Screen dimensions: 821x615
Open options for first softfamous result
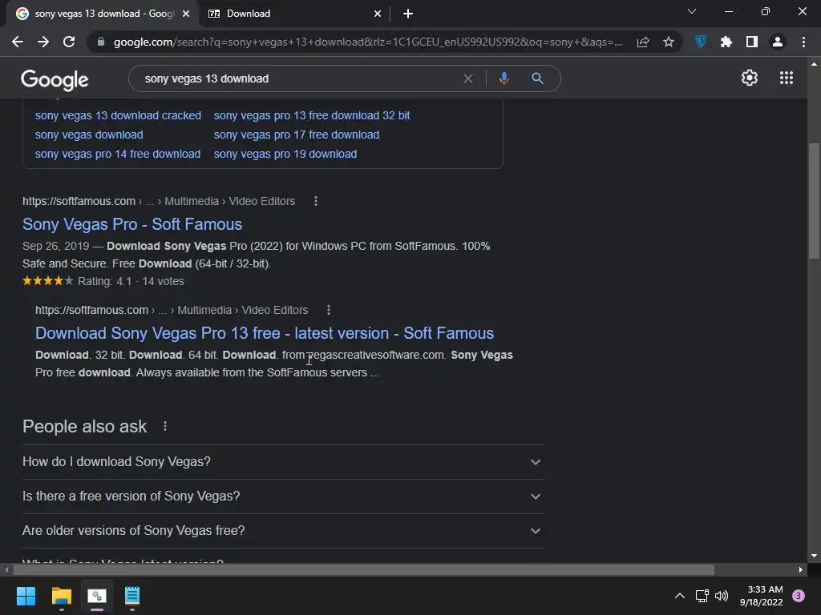(316, 201)
